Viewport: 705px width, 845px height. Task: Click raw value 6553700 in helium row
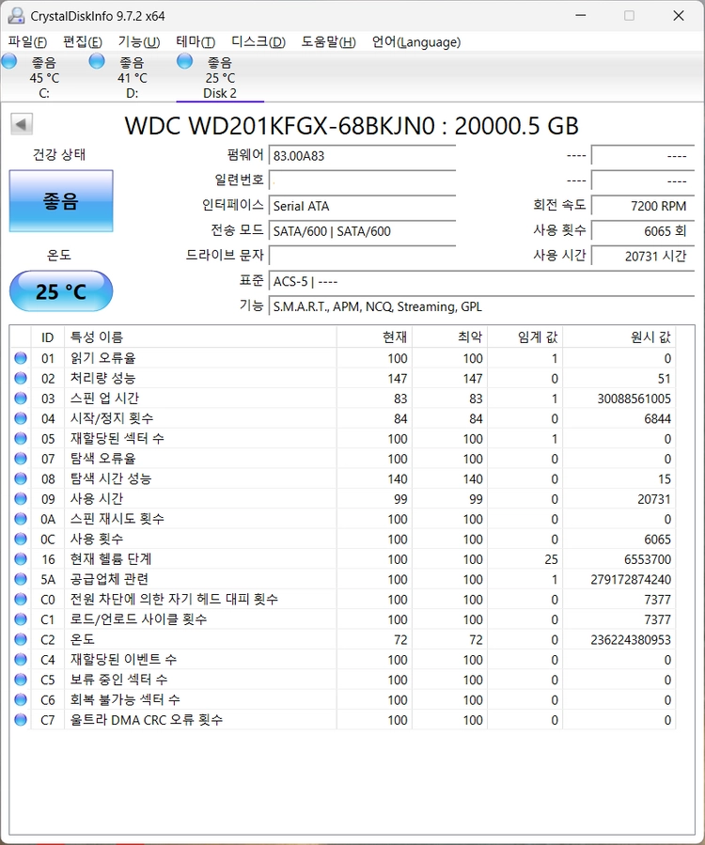(x=648, y=559)
